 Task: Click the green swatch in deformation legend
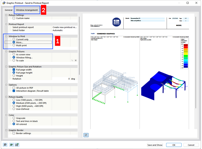coord(186,56)
